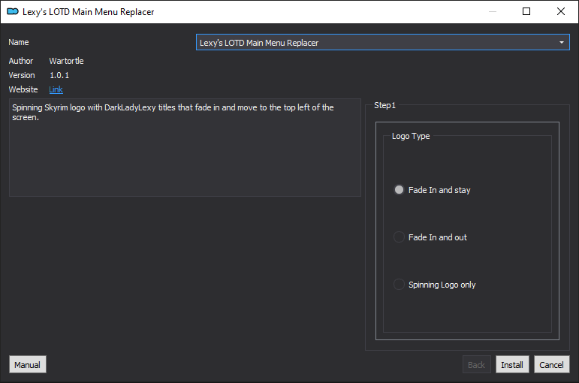Maximize the installer window
Viewport: 579px width, 383px height.
click(526, 11)
